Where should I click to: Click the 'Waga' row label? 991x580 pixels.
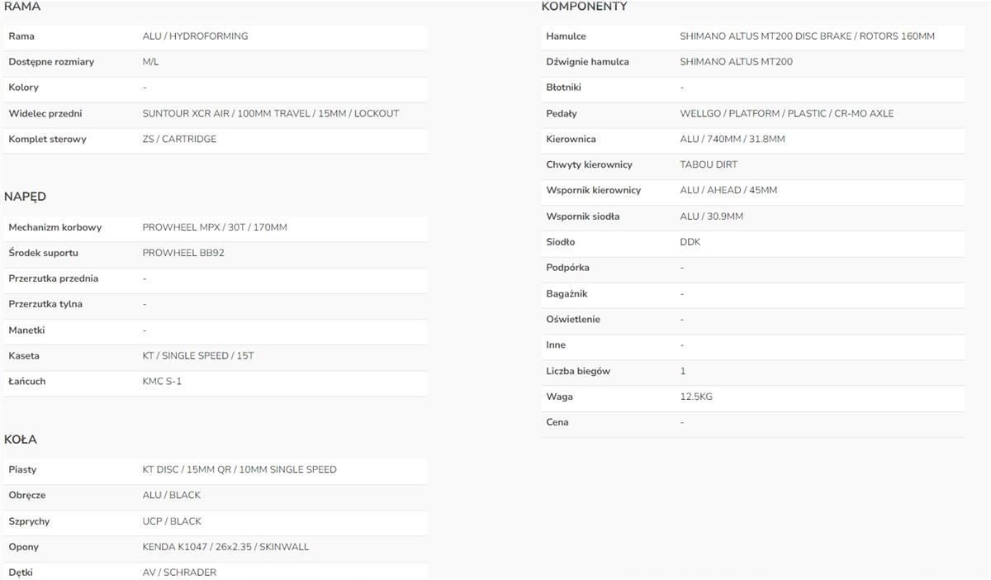559,397
